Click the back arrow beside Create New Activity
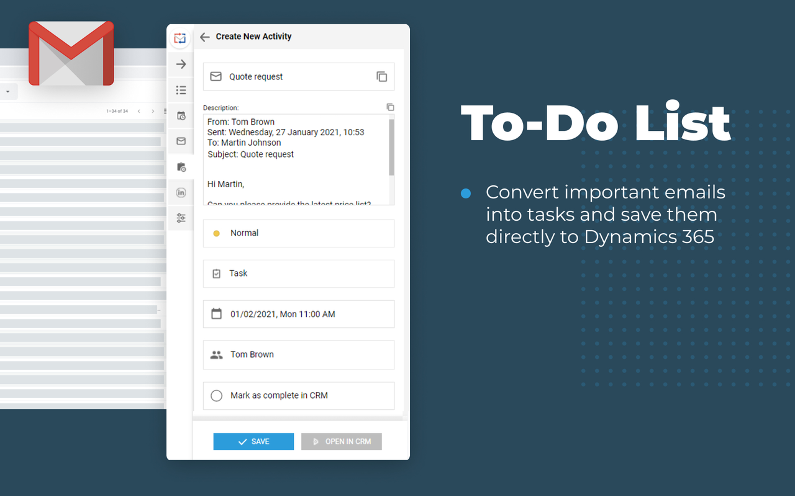795x496 pixels. pos(204,37)
